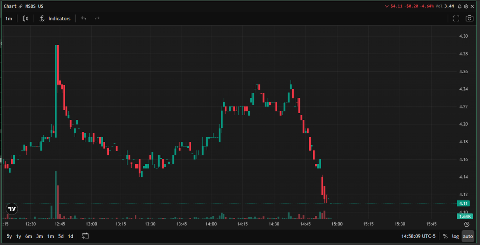Open chart widget settings gear
This screenshot has width=480, height=245.
pyautogui.click(x=466, y=6)
